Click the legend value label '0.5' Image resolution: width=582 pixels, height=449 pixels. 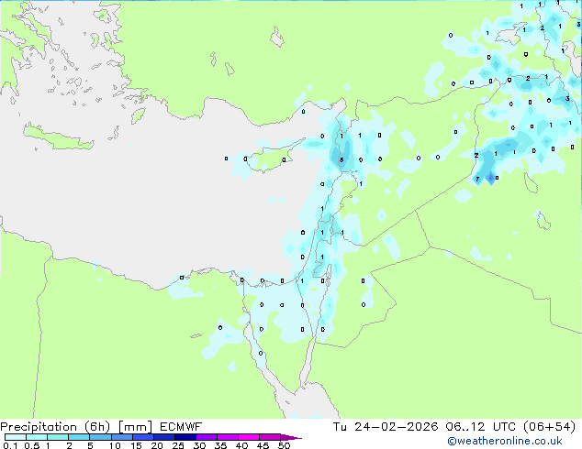[32, 445]
